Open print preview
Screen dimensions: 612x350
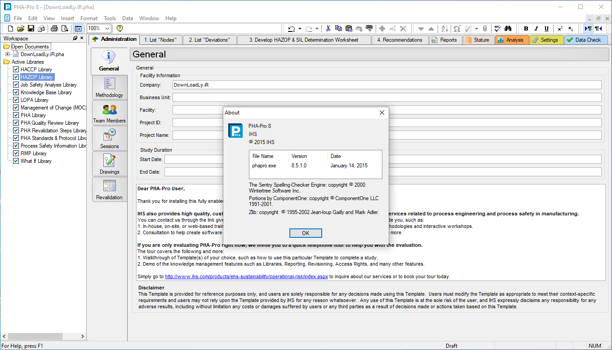pyautogui.click(x=64, y=28)
